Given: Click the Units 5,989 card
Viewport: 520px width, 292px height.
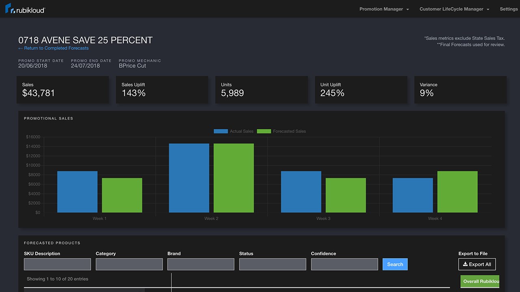Looking at the screenshot, I should click(262, 89).
